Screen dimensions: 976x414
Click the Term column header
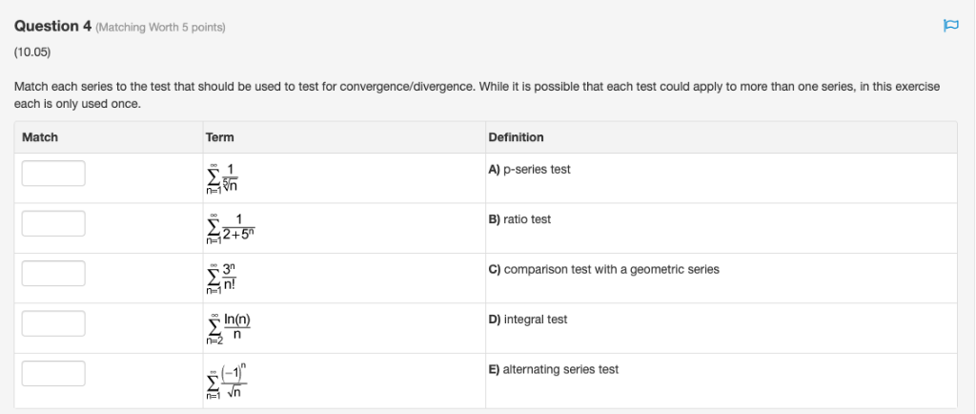(x=219, y=137)
